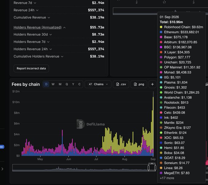Click the Robinhood Chain yellow dot

(x=161, y=27)
